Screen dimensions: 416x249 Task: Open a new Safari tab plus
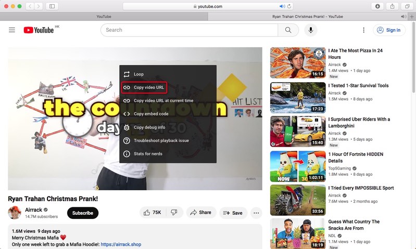pyautogui.click(x=412, y=17)
